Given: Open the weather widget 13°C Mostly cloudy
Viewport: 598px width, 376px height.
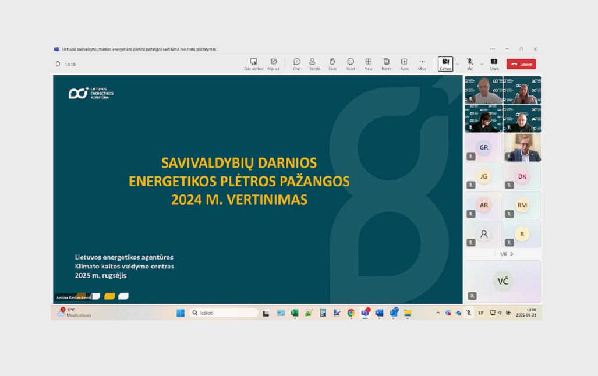Looking at the screenshot, I should click(x=75, y=313).
